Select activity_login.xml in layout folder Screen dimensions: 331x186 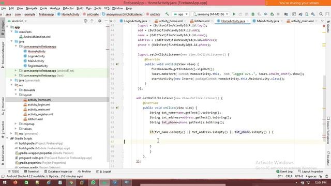pos(39,104)
